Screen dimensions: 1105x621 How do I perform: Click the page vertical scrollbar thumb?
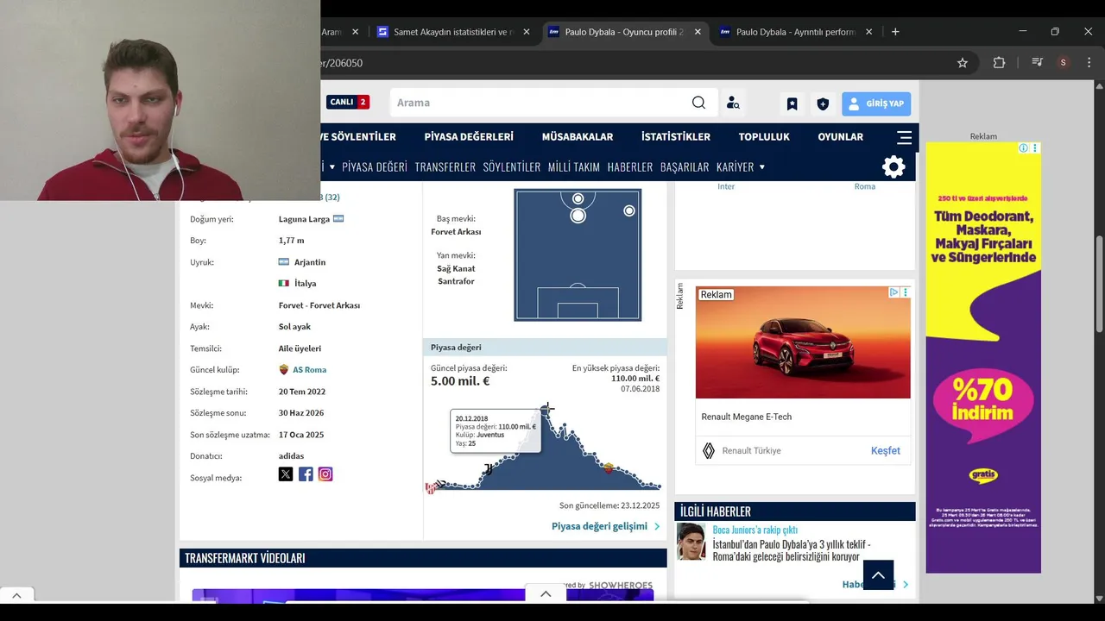pyautogui.click(x=1099, y=285)
